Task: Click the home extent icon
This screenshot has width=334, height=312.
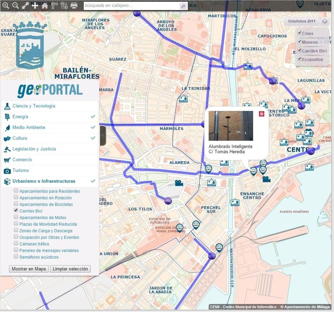Action: (45, 6)
